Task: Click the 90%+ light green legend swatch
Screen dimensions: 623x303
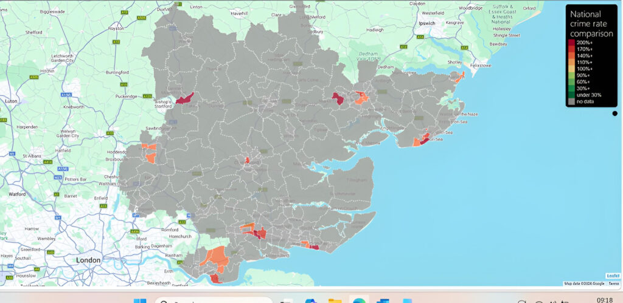Action: coord(572,75)
